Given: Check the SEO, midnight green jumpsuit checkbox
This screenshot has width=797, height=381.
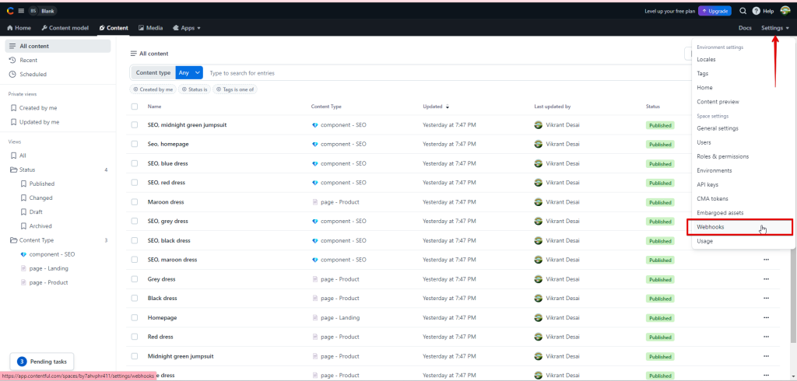Looking at the screenshot, I should (x=135, y=125).
